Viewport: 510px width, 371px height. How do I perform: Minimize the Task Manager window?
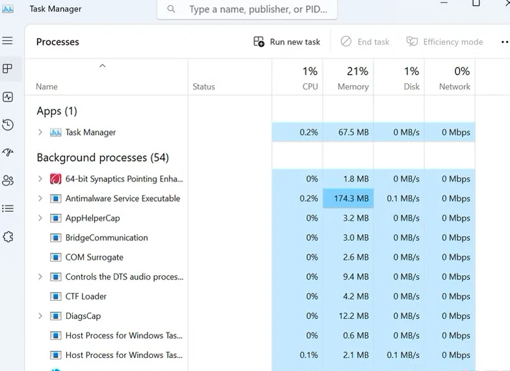(444, 3)
